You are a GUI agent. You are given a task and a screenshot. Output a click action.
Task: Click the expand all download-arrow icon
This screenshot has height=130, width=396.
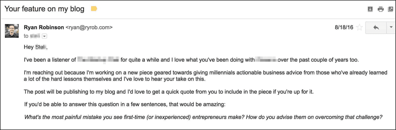coord(370,9)
